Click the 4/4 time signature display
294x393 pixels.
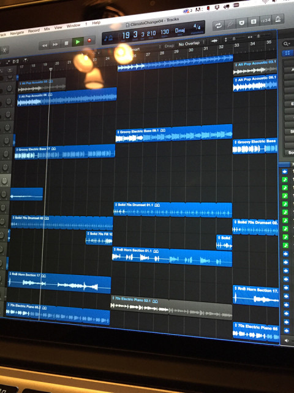tap(197, 27)
